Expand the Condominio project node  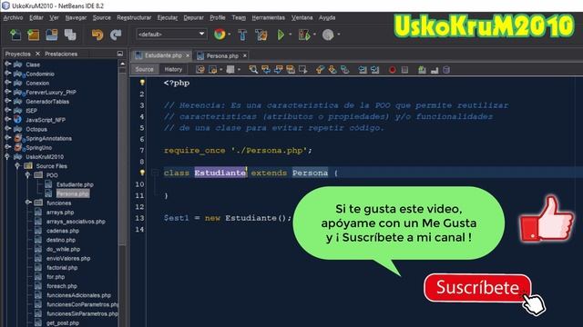(7, 74)
